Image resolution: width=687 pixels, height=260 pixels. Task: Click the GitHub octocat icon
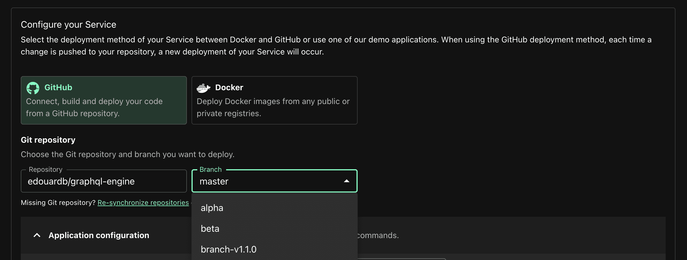[x=33, y=88]
